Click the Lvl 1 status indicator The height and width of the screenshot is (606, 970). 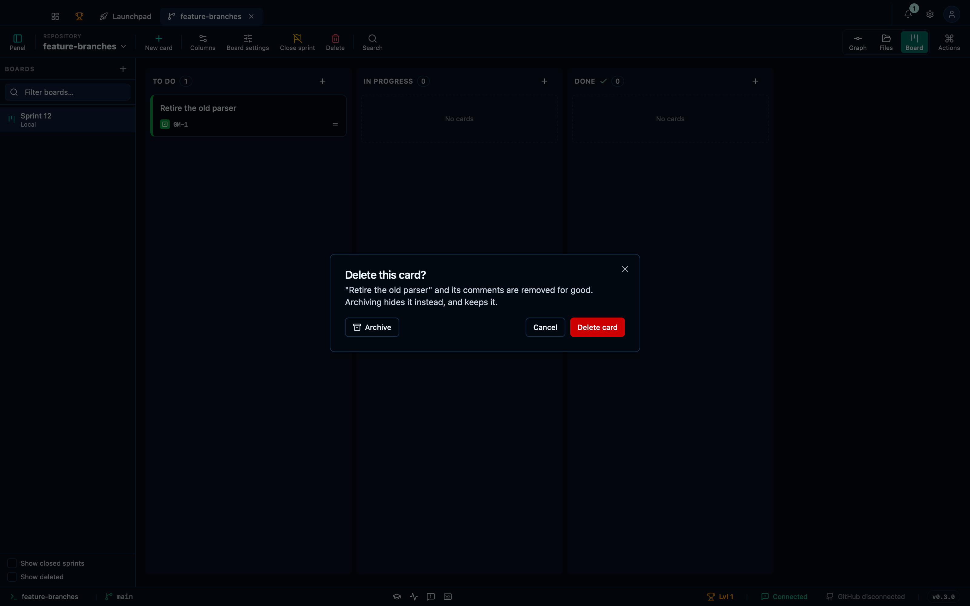tap(720, 596)
